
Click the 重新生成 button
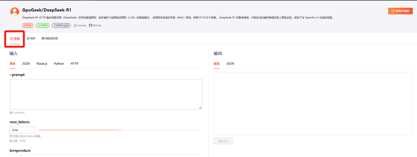pos(223,141)
